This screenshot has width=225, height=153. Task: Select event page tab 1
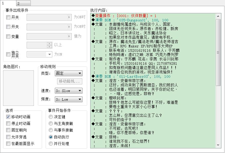(8, 3)
